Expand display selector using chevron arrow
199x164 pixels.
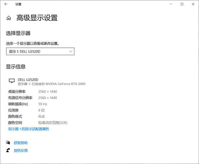71,51
